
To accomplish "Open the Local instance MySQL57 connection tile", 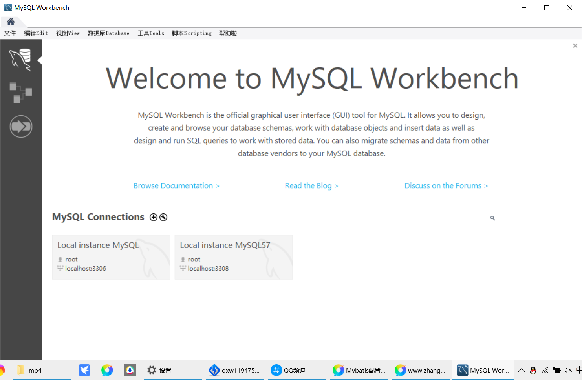I will point(234,257).
